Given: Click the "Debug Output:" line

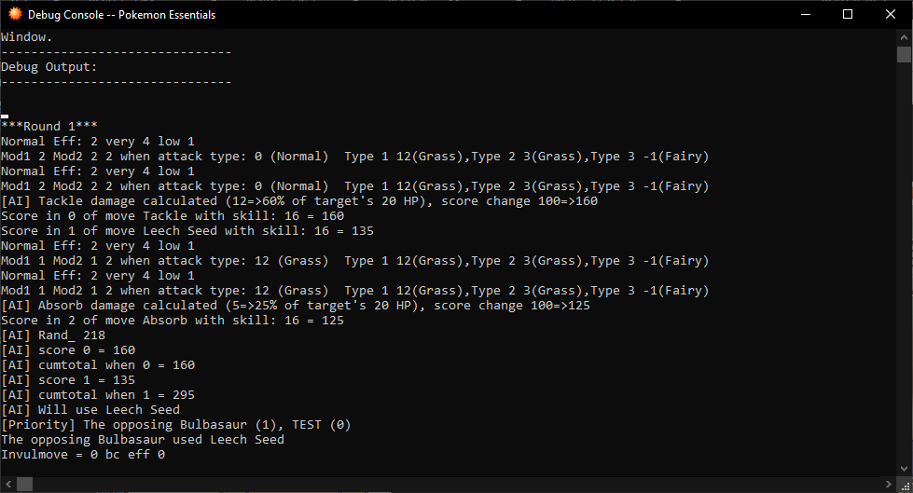Looking at the screenshot, I should pos(48,67).
